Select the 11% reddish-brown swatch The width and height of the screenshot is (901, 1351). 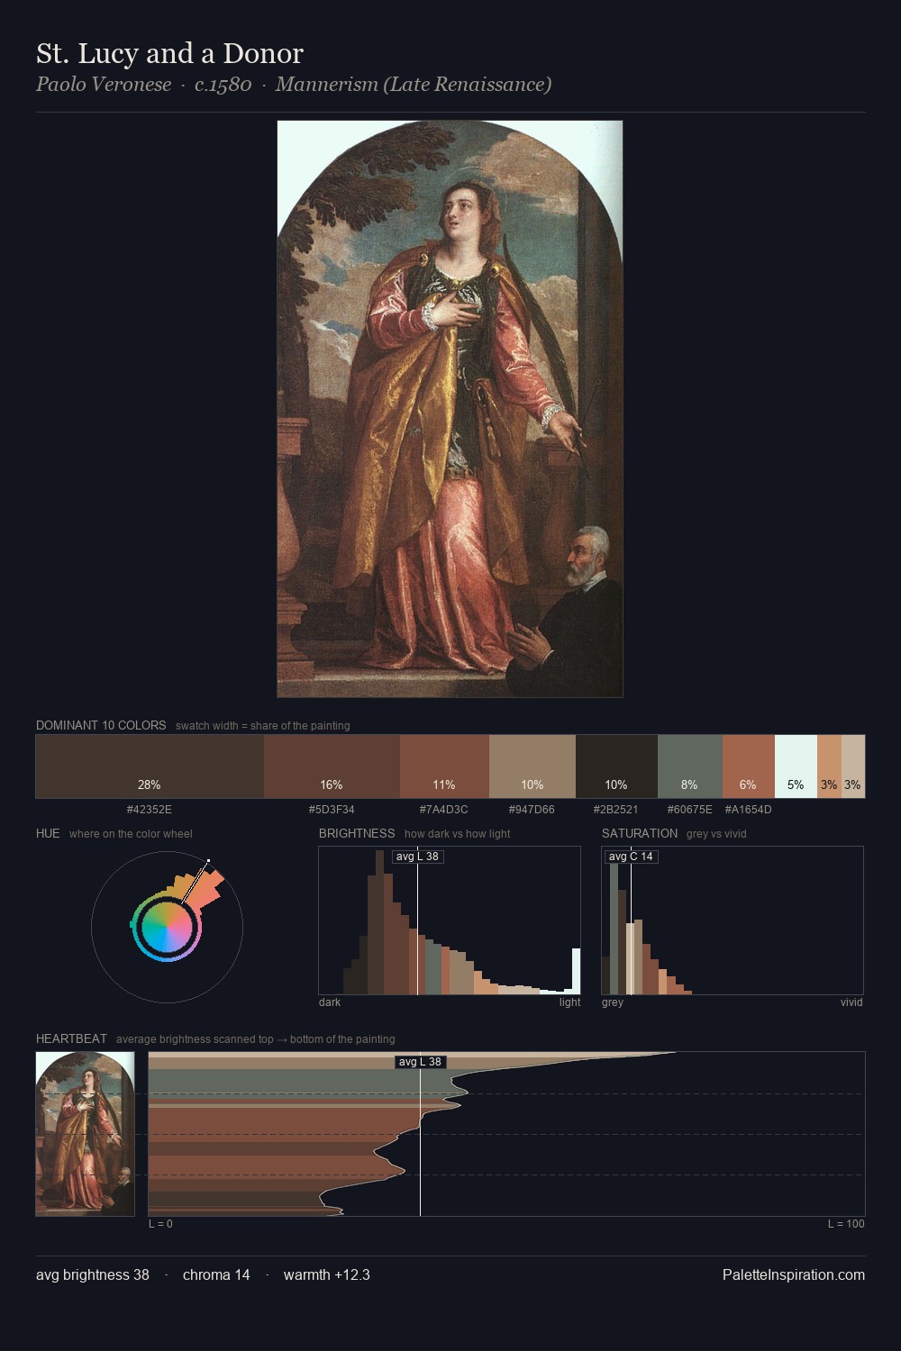444,766
